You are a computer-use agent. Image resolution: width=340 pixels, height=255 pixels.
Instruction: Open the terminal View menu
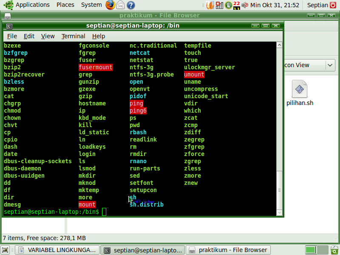coord(48,36)
